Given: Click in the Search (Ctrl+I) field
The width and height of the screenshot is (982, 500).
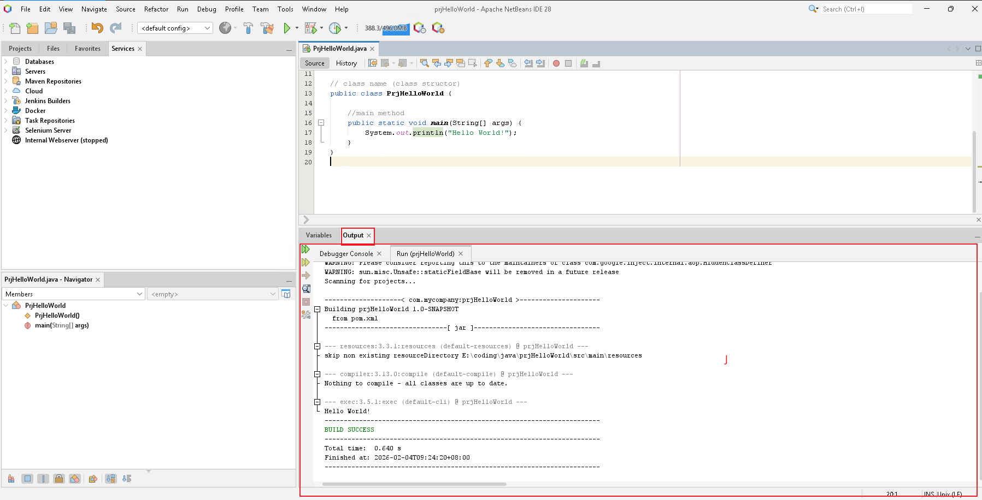Looking at the screenshot, I should click(866, 9).
